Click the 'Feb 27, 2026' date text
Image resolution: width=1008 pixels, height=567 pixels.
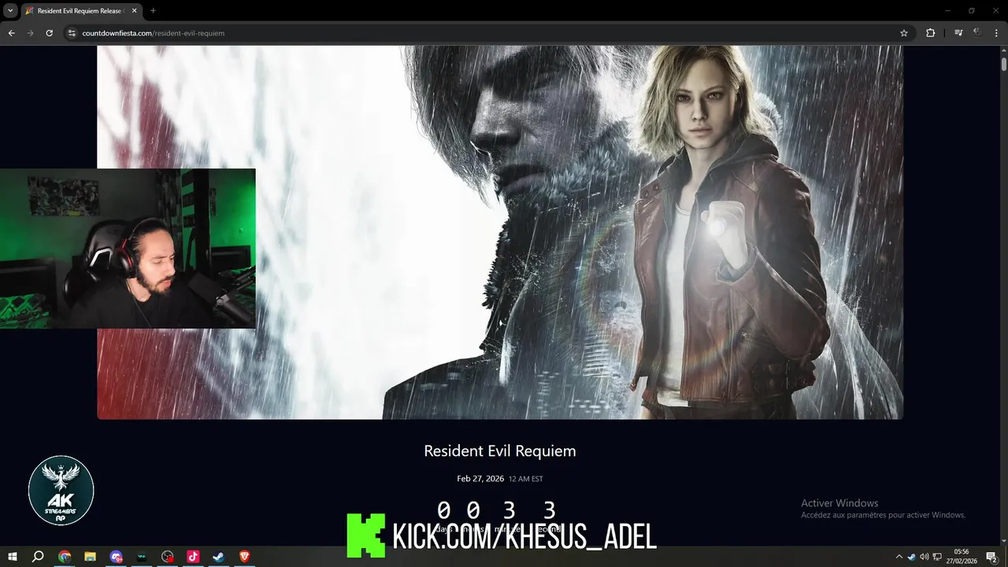coord(480,479)
